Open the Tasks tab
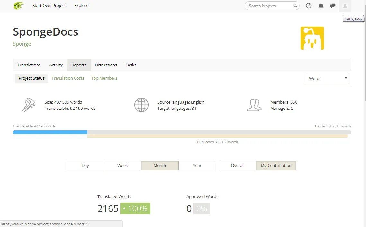 pos(131,65)
